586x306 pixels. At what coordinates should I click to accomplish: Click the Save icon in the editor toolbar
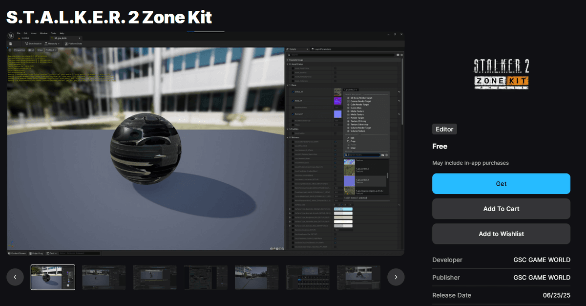tap(11, 44)
